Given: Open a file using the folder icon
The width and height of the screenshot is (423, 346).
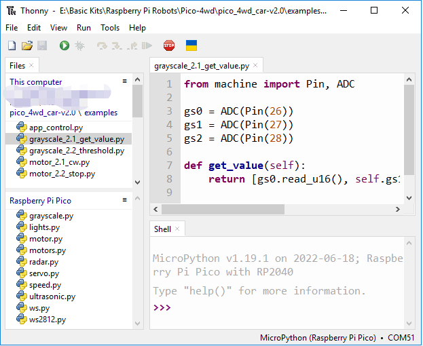Looking at the screenshot, I should 27,45.
